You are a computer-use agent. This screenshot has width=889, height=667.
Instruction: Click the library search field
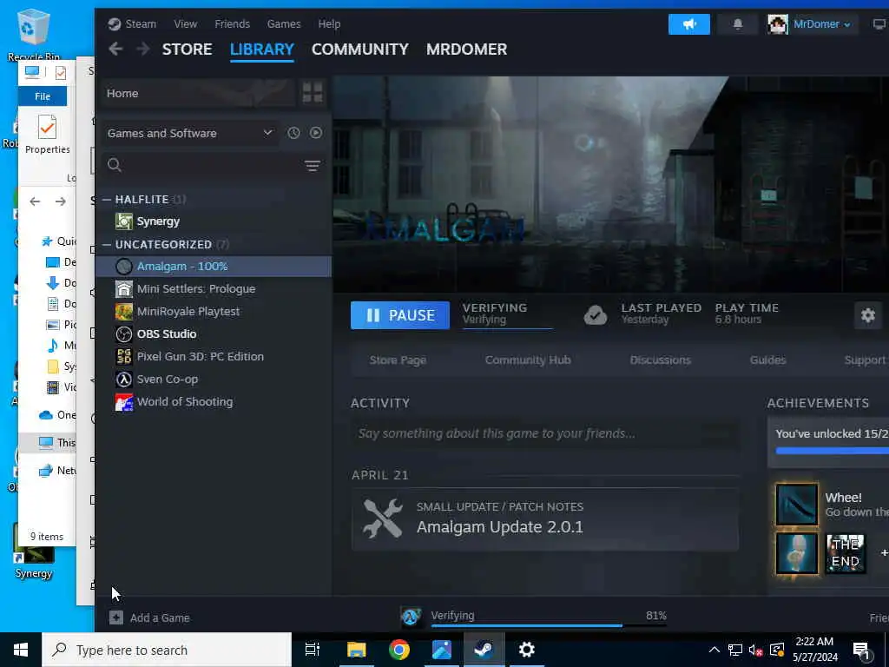pyautogui.click(x=201, y=165)
